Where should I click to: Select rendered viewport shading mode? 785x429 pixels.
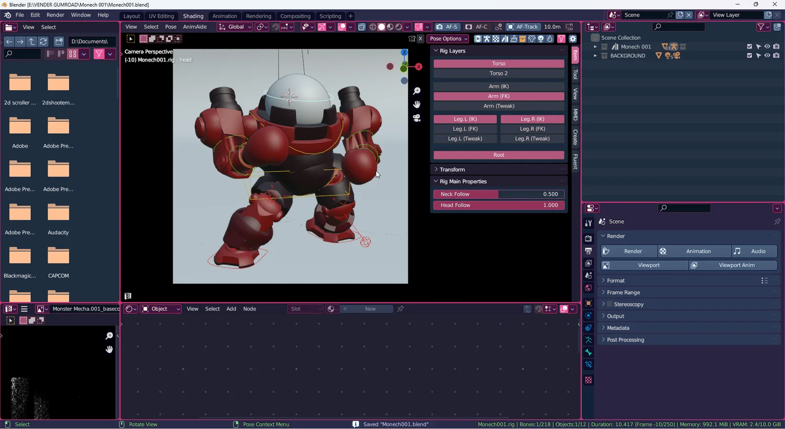tap(399, 27)
